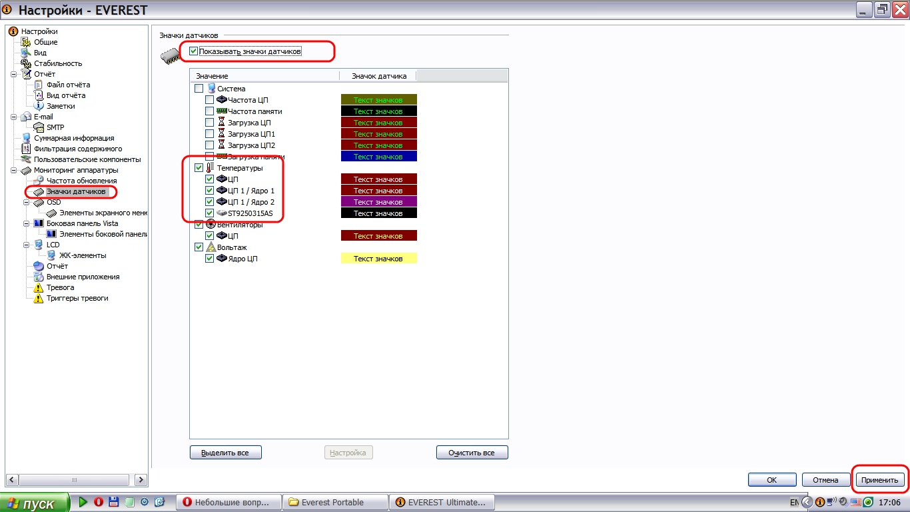This screenshot has width=910, height=512.
Task: Check the Система group checkbox
Action: pos(199,89)
